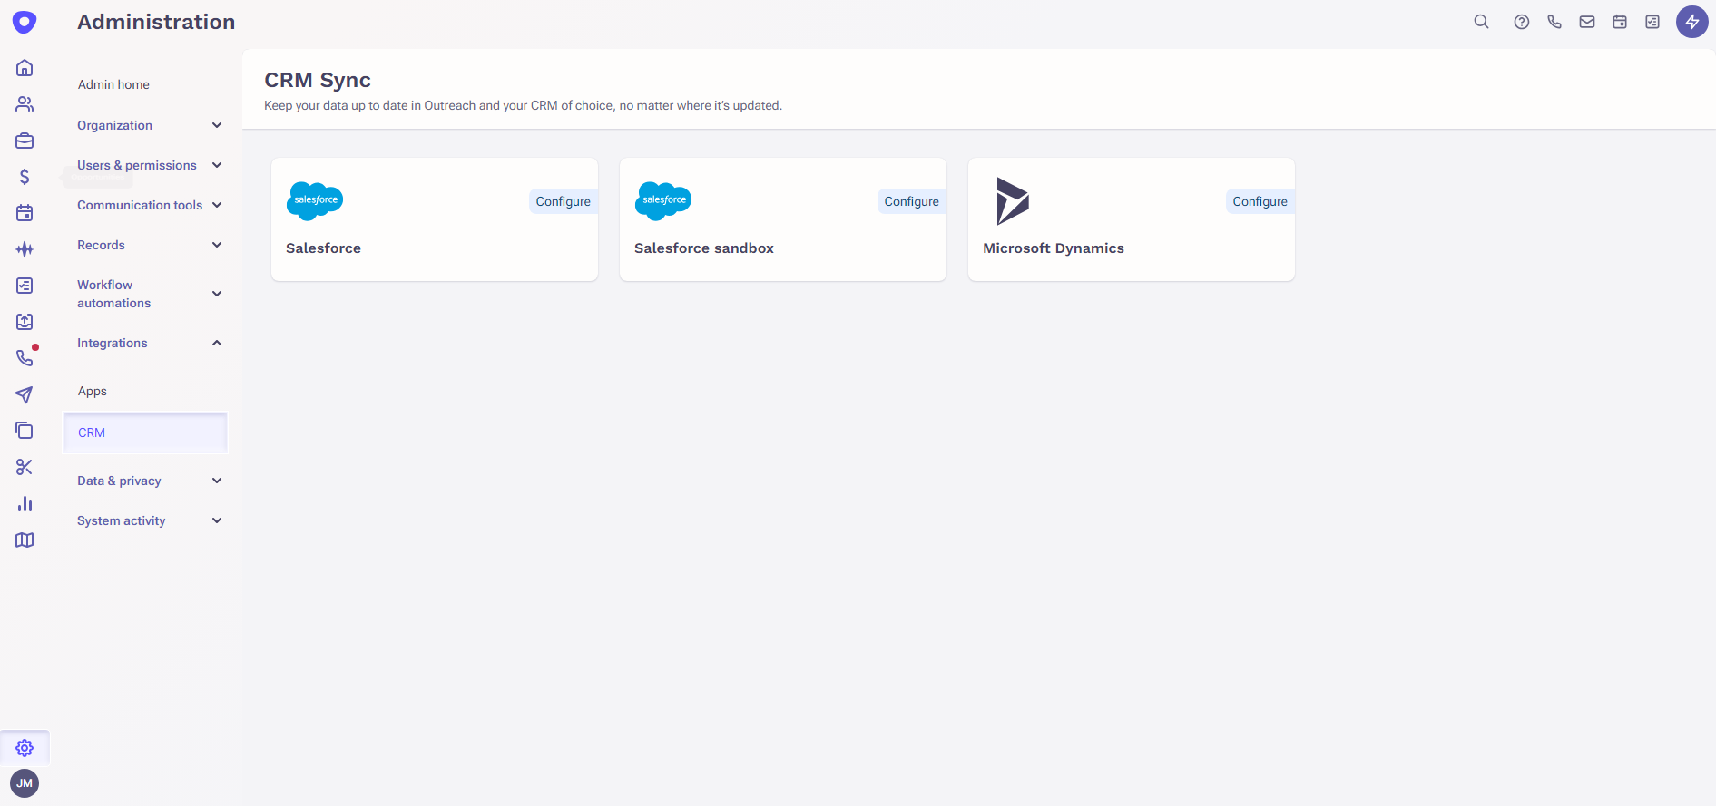Click the CRM Sync heading
The width and height of the screenshot is (1716, 806).
click(x=318, y=80)
